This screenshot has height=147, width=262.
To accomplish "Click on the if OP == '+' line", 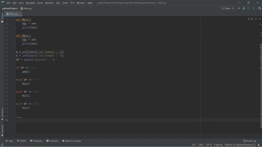I will coord(26,68).
